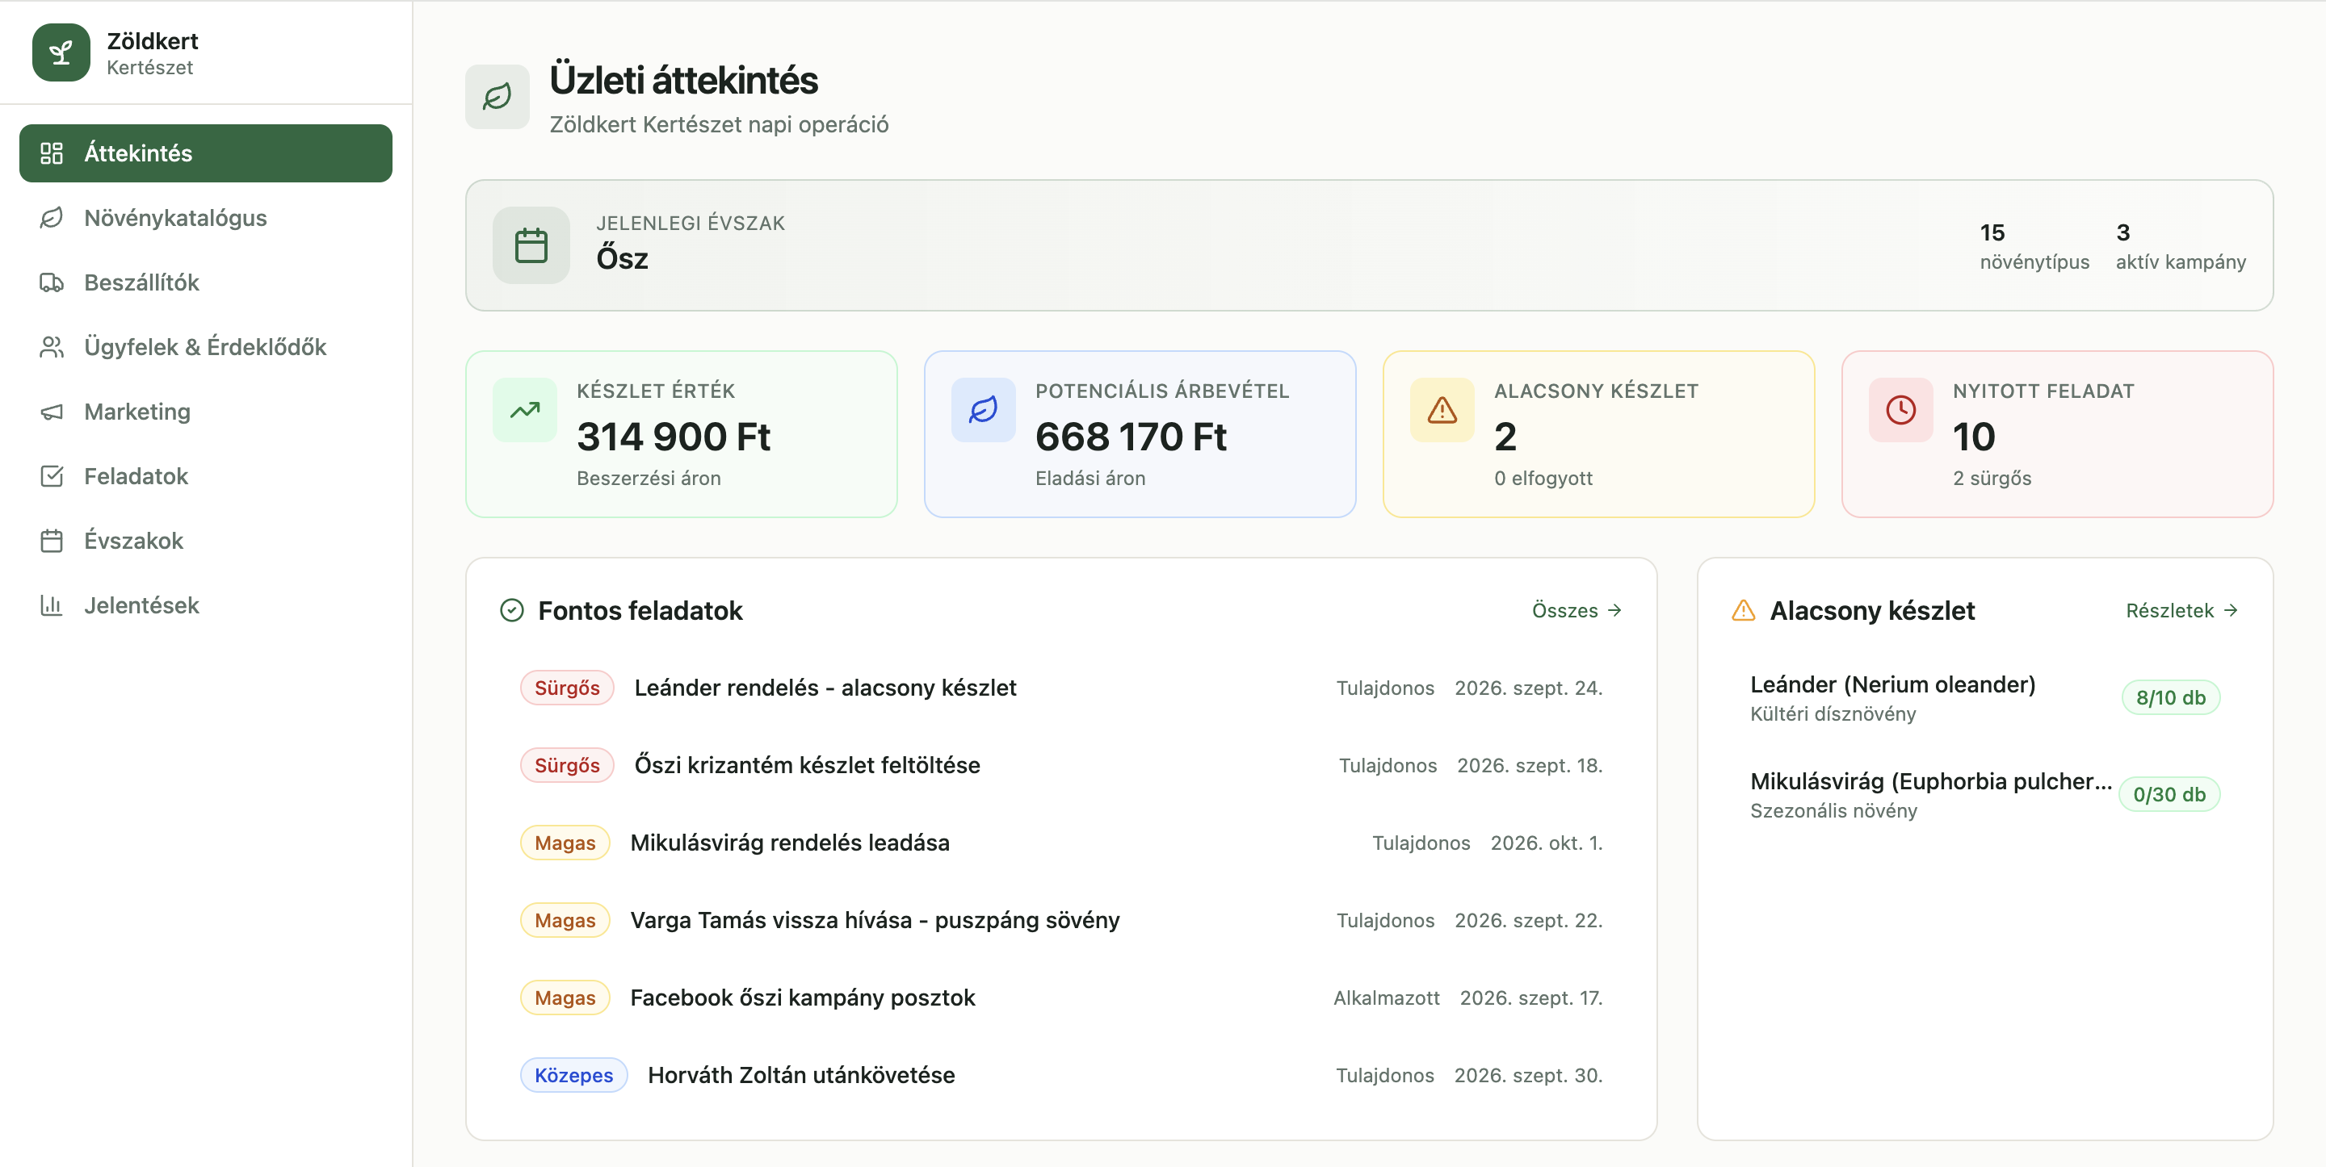The image size is (2326, 1167).
Task: Click the Jelentések bar chart icon in sidebar
Action: pos(52,604)
